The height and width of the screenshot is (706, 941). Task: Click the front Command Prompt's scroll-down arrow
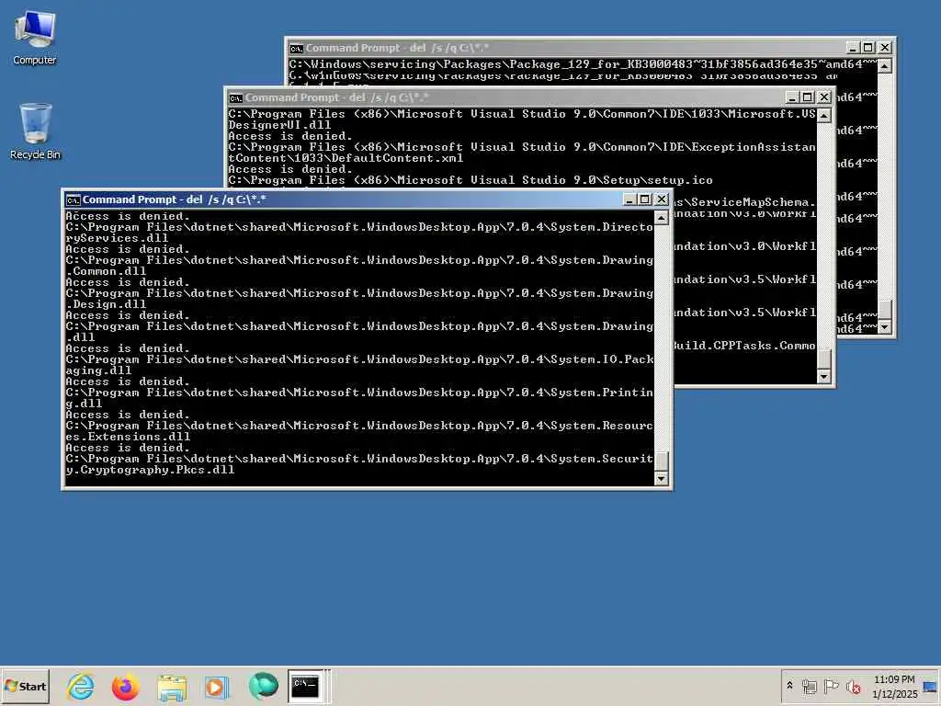pos(662,478)
